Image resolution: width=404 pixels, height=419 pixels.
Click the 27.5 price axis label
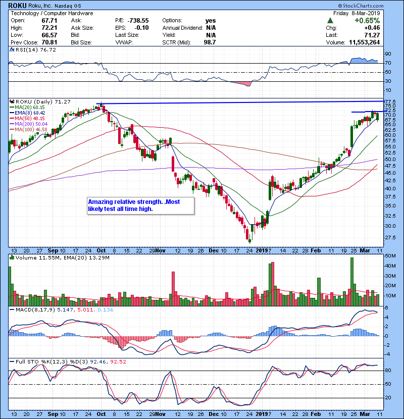pos(390,238)
